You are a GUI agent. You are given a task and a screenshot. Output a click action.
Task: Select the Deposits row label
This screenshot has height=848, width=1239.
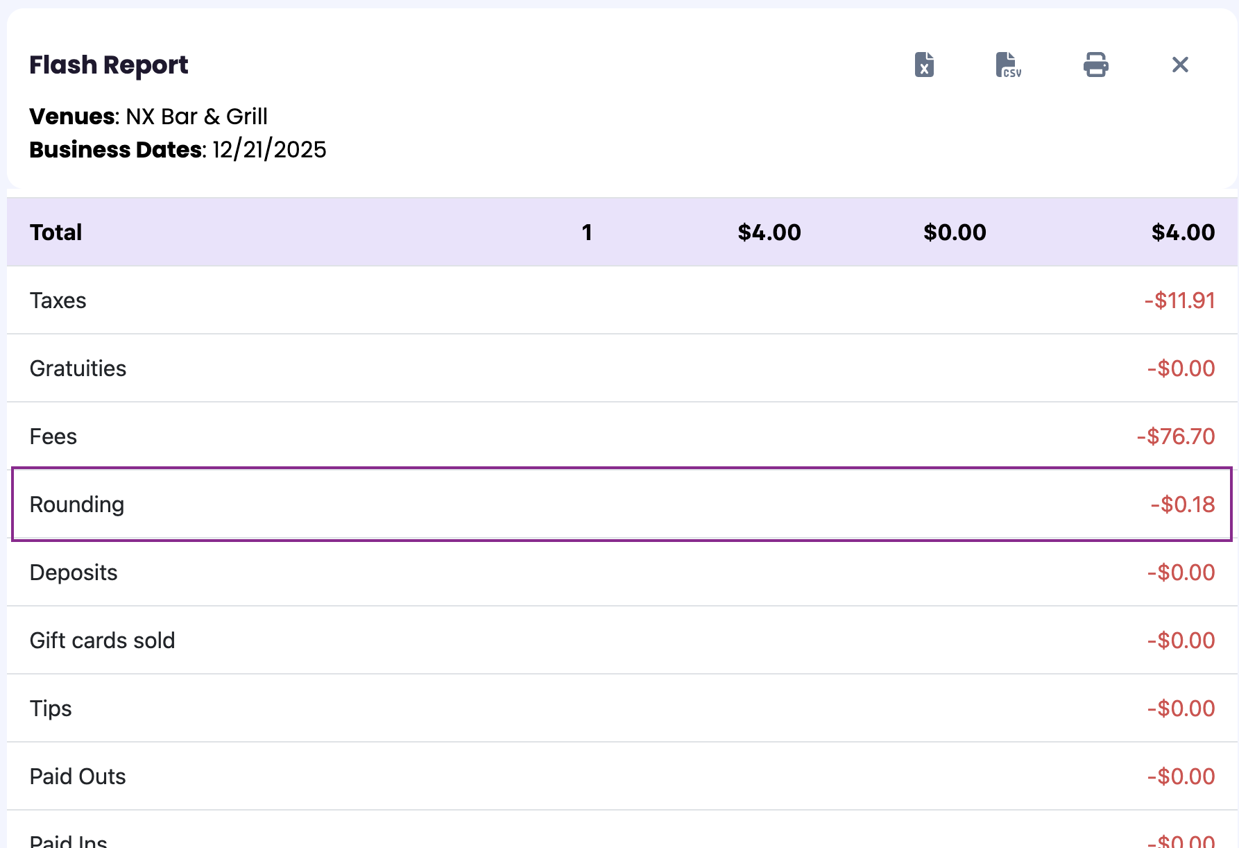pyautogui.click(x=74, y=573)
